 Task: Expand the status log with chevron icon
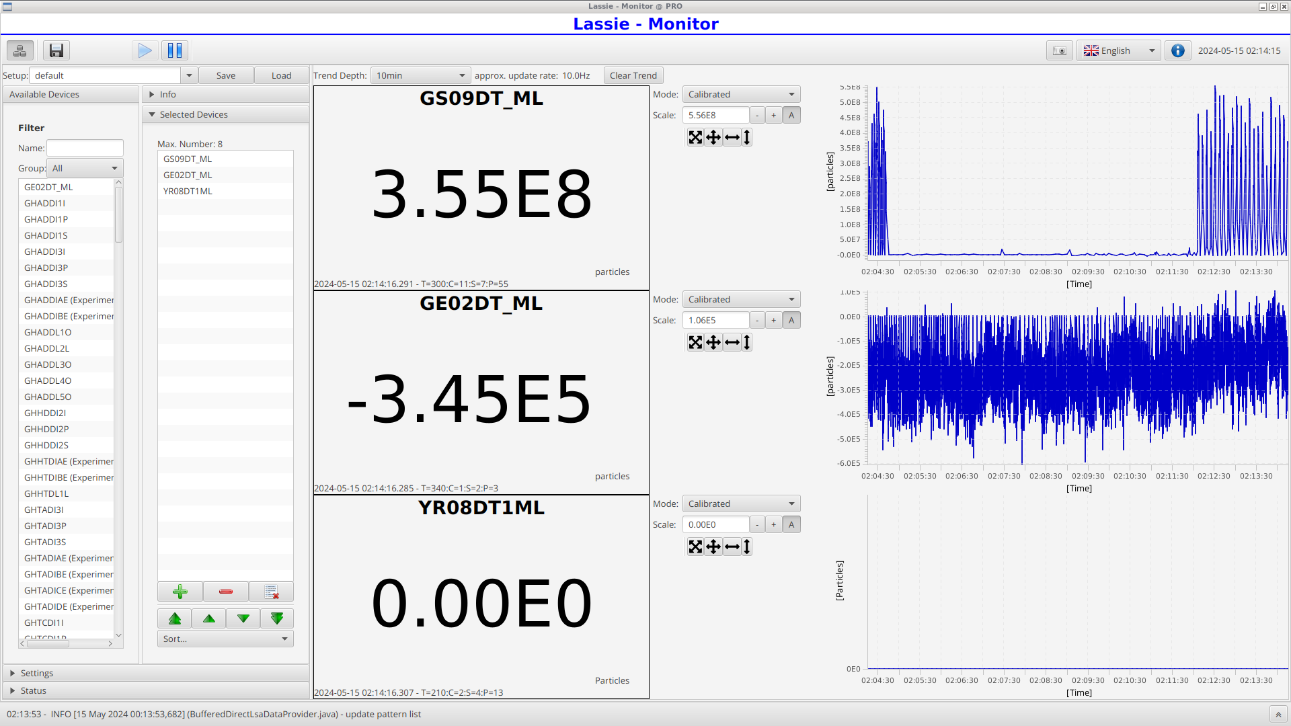(x=1278, y=715)
